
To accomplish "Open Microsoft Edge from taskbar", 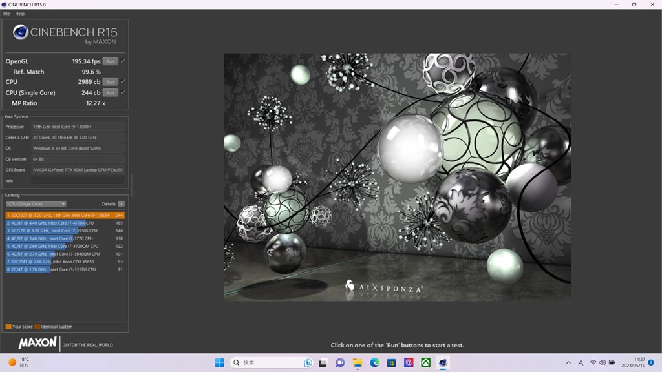I will [374, 363].
